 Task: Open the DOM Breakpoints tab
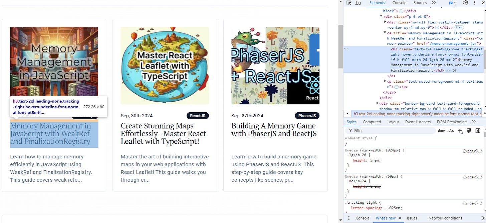[452, 122]
